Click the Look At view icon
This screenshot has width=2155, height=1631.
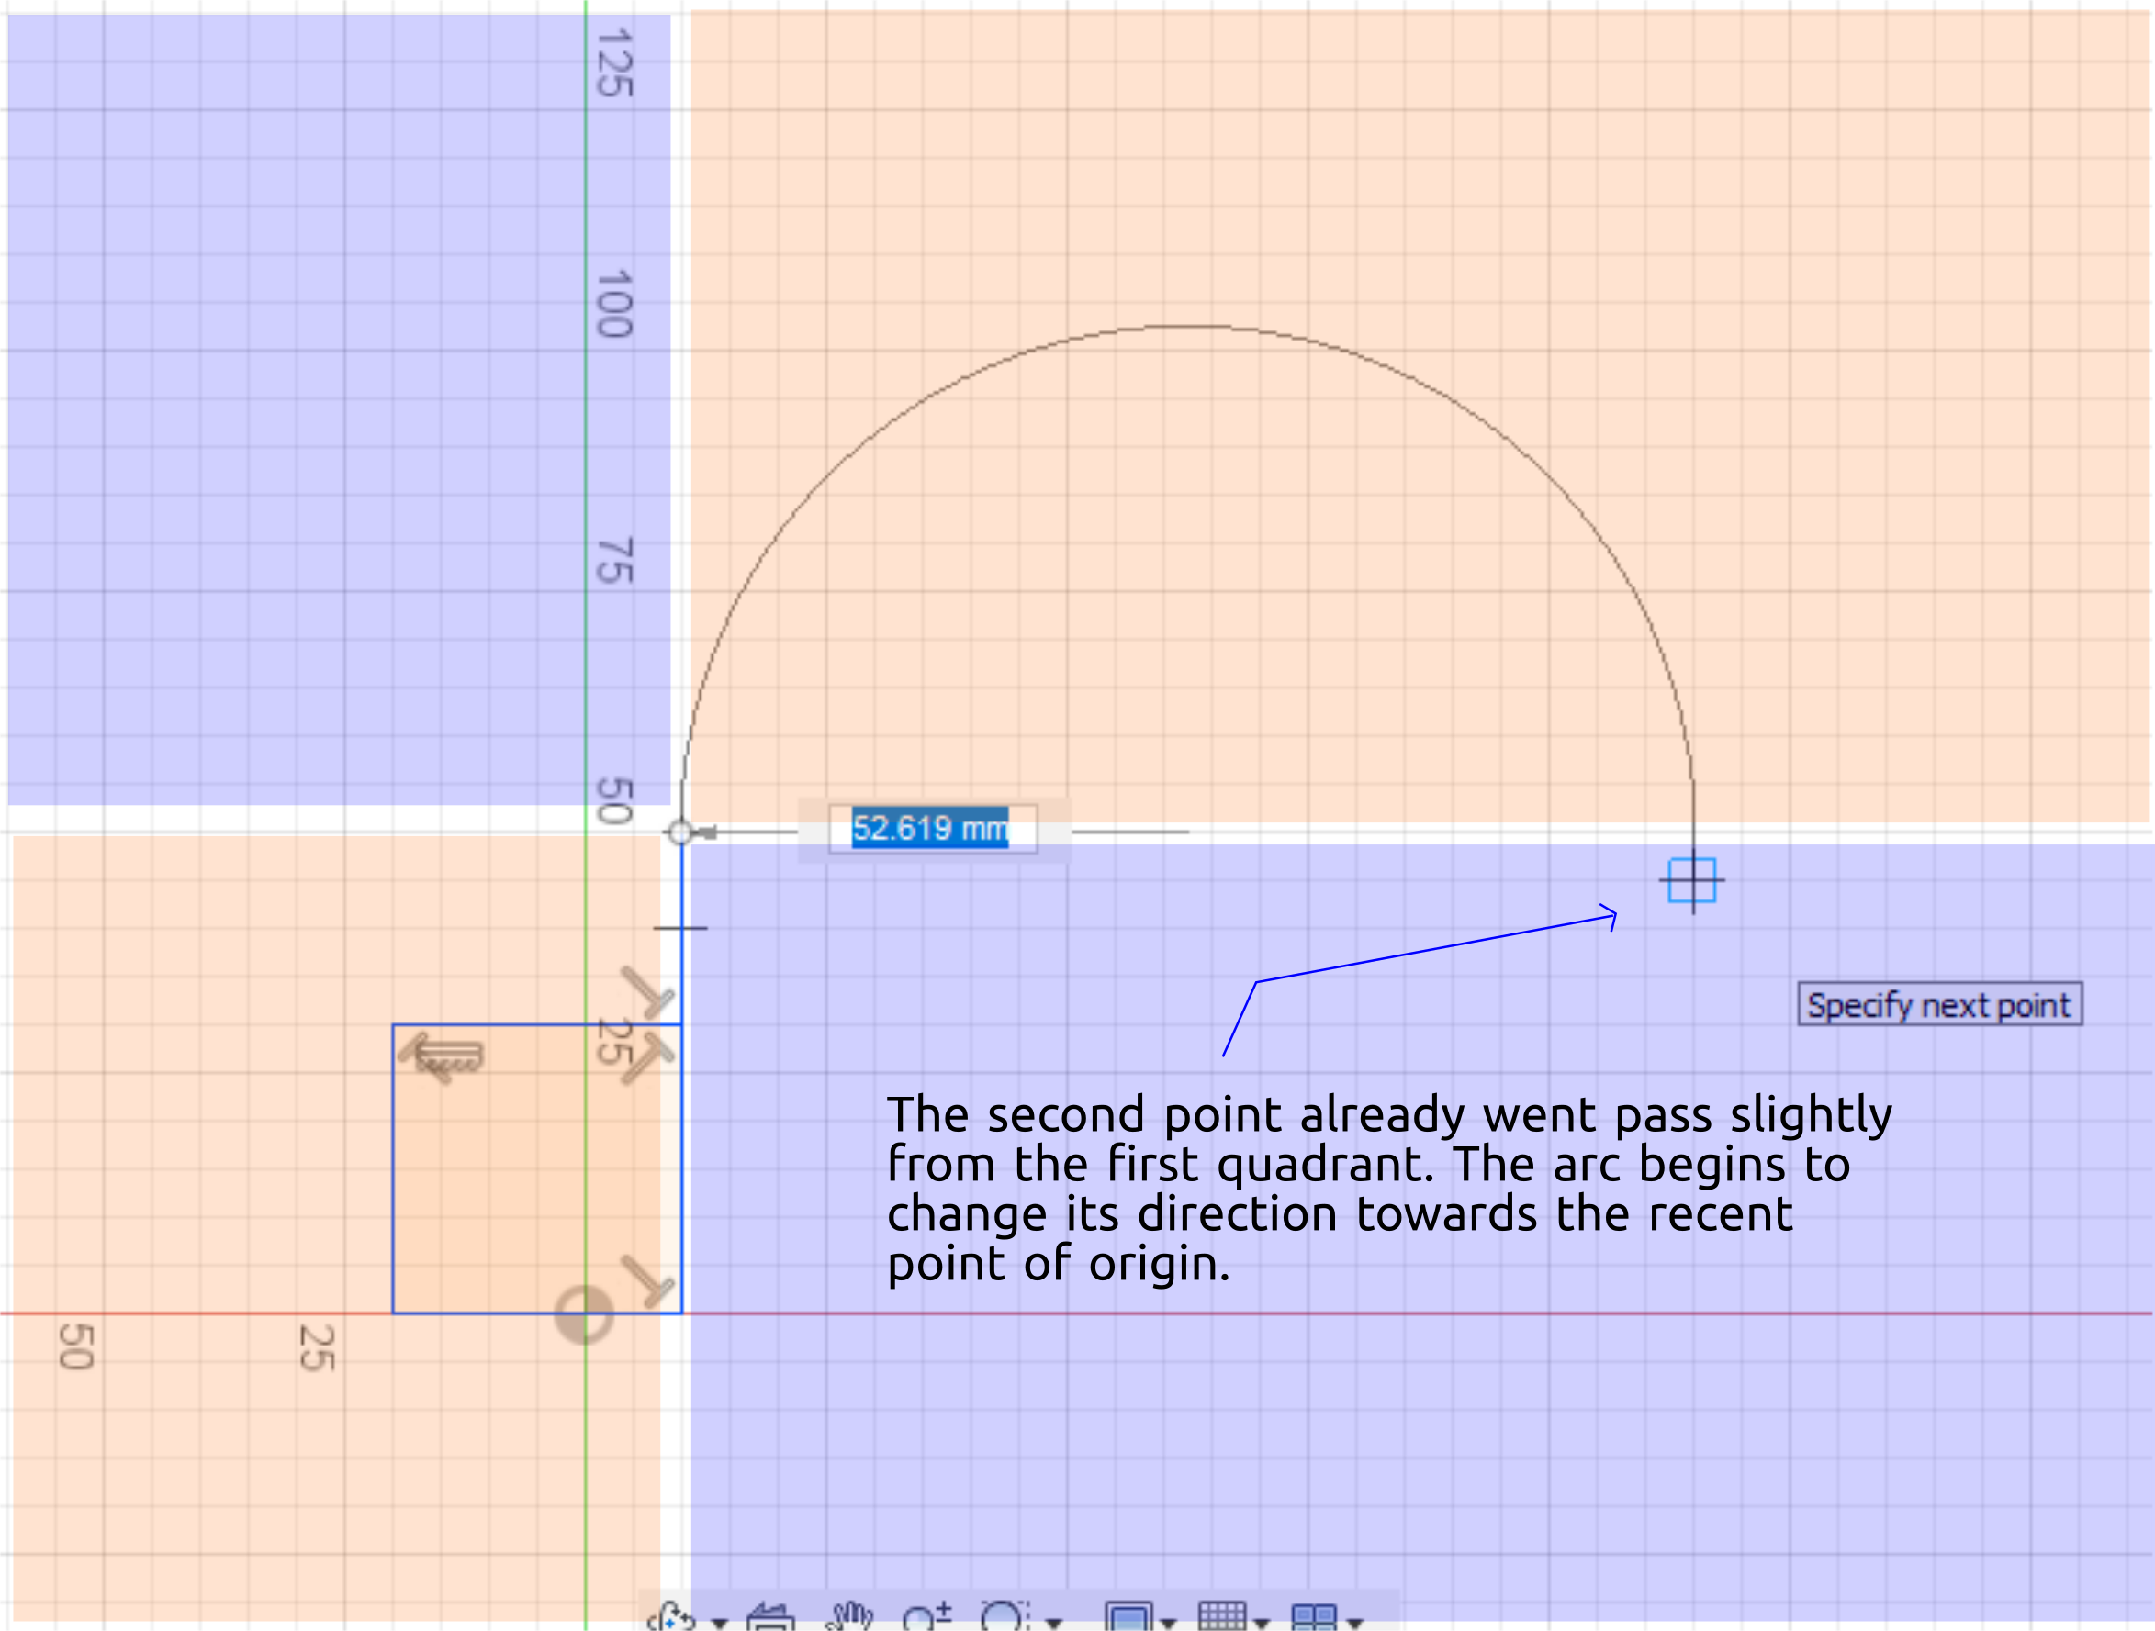tap(770, 1617)
